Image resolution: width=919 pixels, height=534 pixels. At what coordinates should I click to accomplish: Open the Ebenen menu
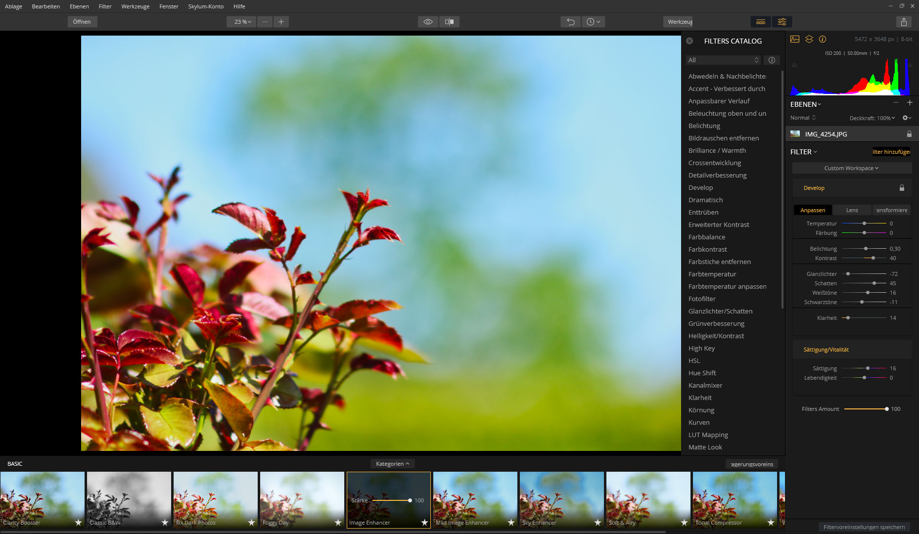tap(79, 6)
